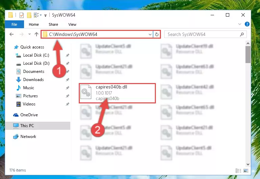Click the address bar path C:\Windows\SysWOW64
260x179 pixels.
click(73, 34)
